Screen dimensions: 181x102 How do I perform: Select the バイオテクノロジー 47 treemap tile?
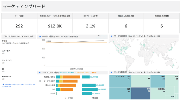[120, 81]
